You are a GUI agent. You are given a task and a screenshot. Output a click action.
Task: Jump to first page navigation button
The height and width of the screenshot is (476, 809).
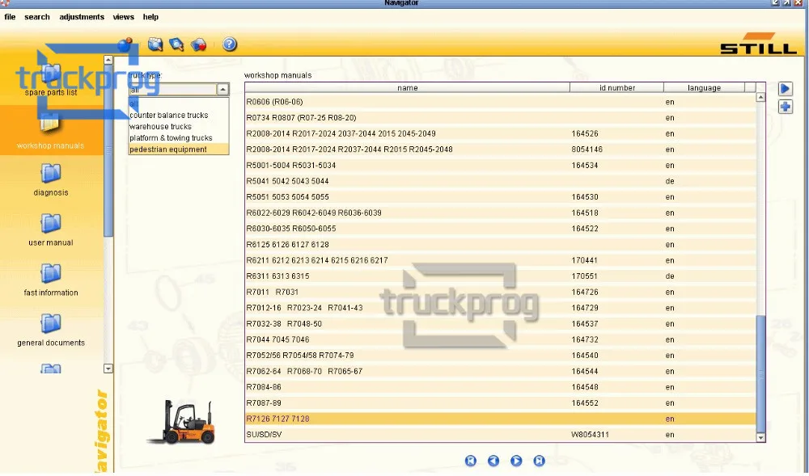[471, 461]
